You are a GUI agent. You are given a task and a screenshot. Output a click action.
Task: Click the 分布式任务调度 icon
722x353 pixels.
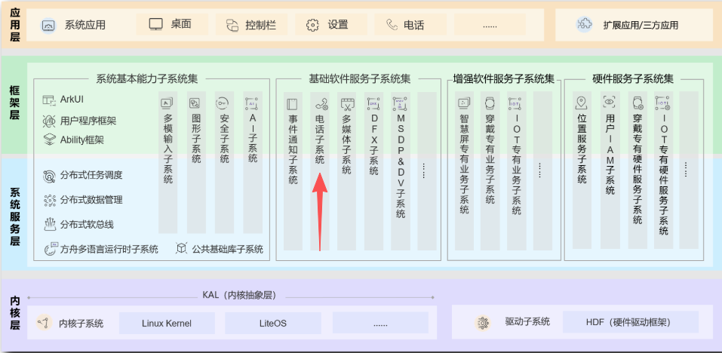(49, 175)
